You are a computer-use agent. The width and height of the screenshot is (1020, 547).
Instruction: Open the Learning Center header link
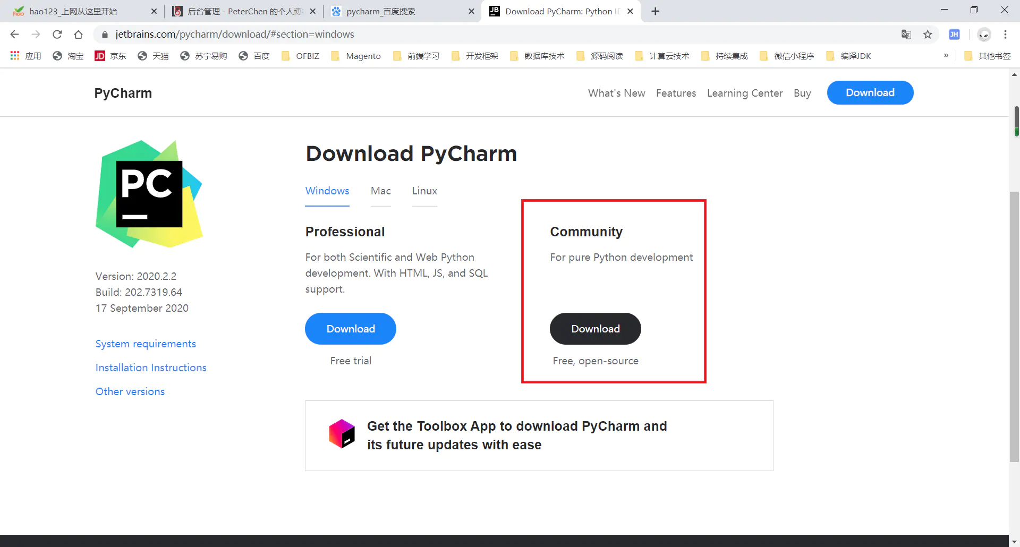pyautogui.click(x=745, y=93)
